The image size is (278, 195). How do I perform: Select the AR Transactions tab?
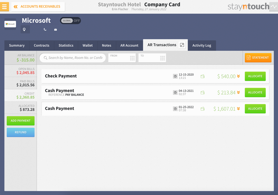pos(162,45)
